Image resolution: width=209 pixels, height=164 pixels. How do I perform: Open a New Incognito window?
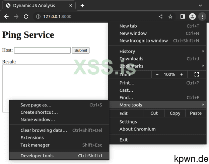tap(157, 40)
